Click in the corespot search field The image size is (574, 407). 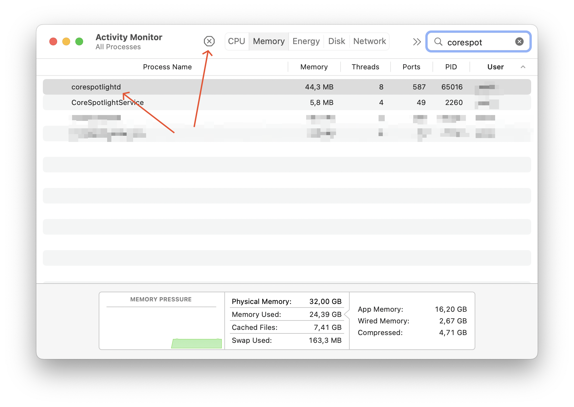coord(479,42)
